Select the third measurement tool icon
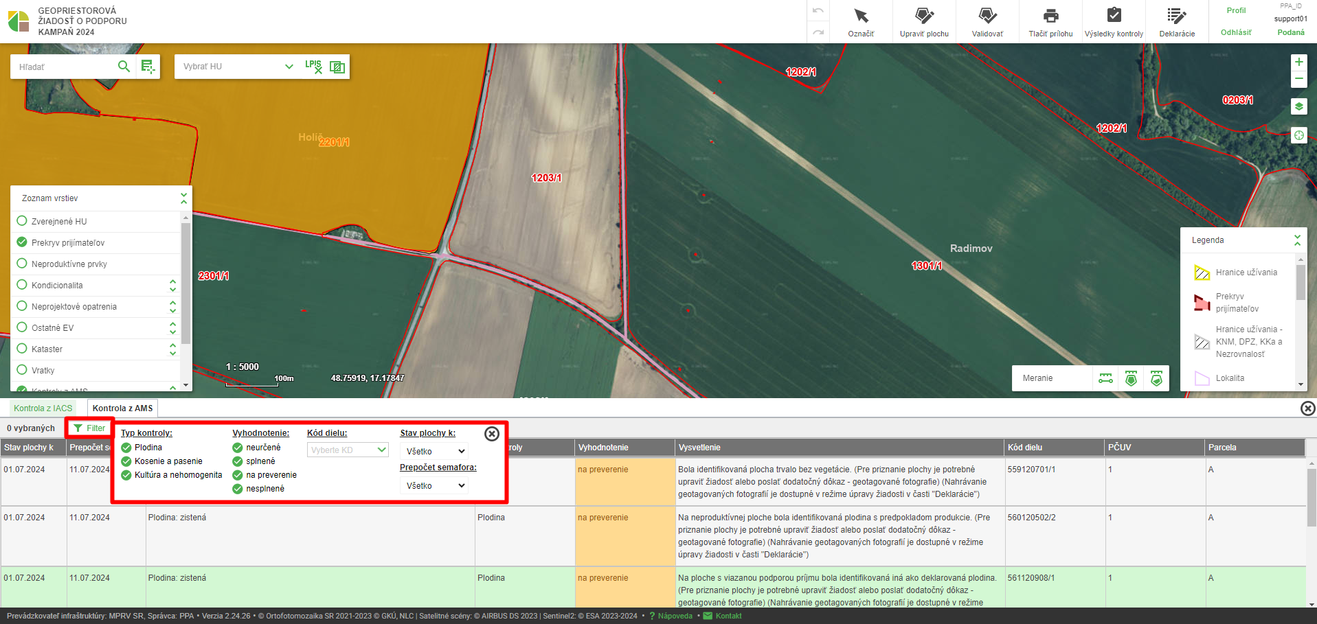This screenshot has width=1317, height=624. [x=1156, y=378]
